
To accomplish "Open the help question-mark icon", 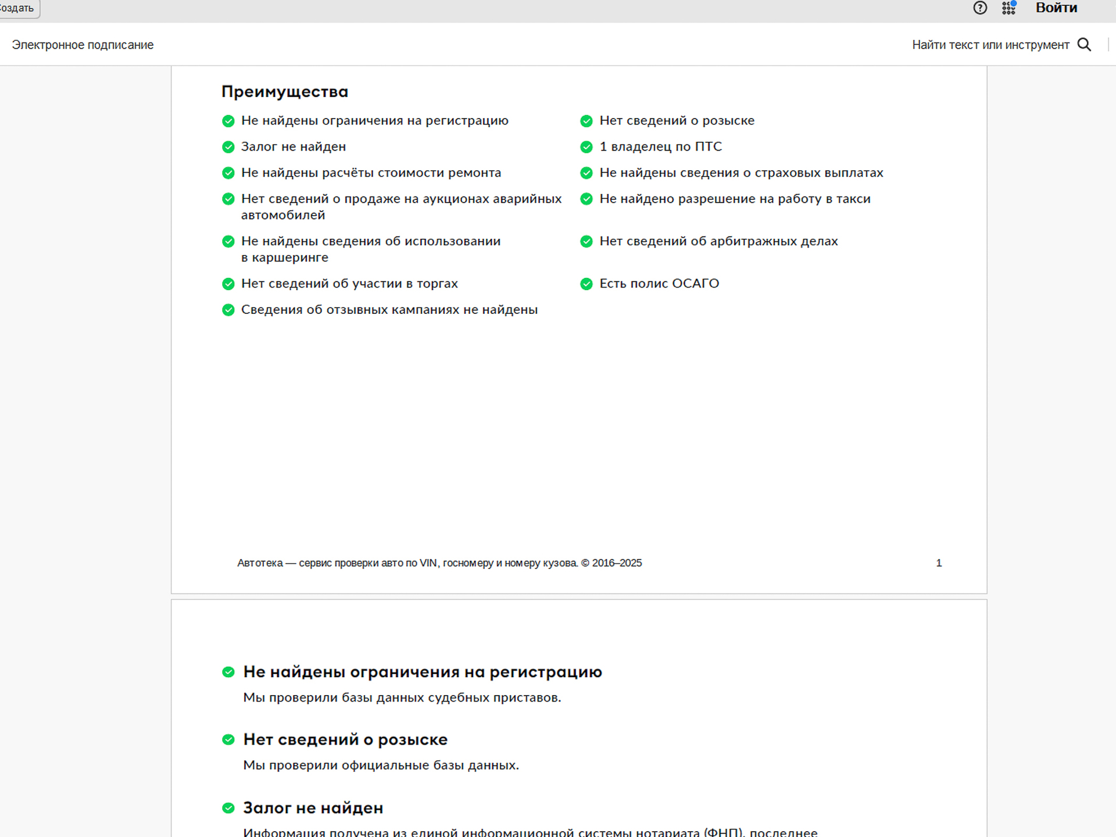I will tap(980, 8).
